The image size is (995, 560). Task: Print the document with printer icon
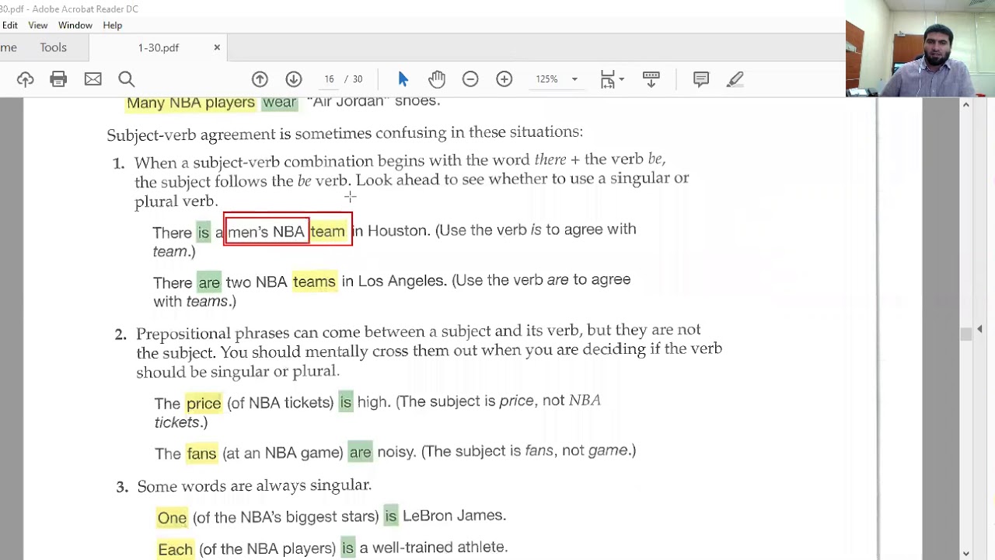point(58,79)
